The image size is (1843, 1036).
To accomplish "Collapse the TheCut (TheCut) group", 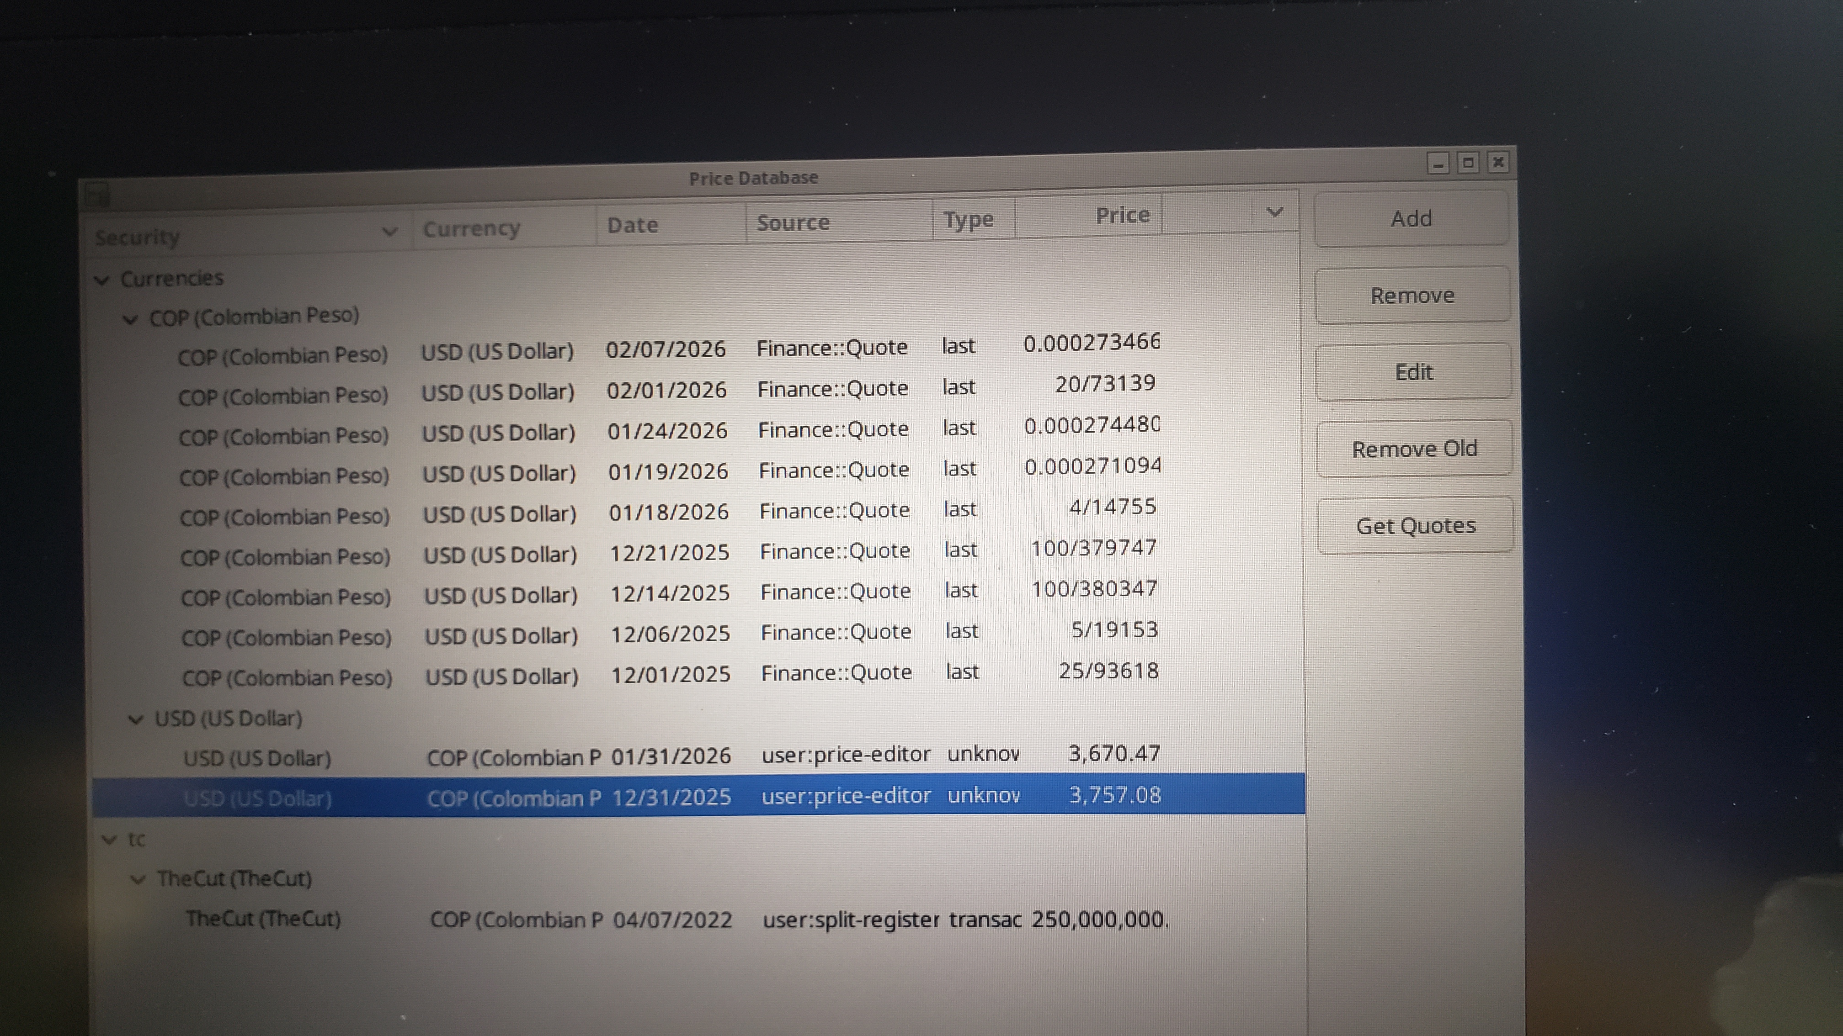I will point(138,879).
